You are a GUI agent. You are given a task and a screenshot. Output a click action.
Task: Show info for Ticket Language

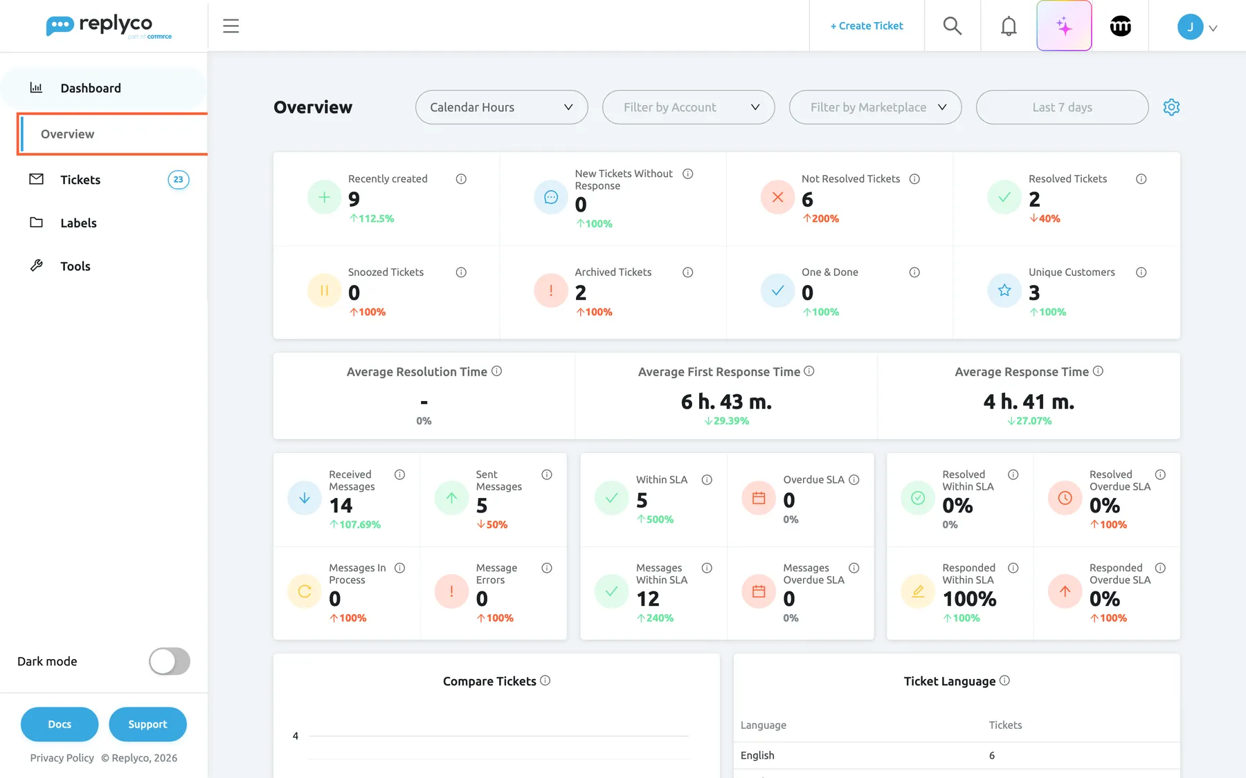pos(1004,680)
